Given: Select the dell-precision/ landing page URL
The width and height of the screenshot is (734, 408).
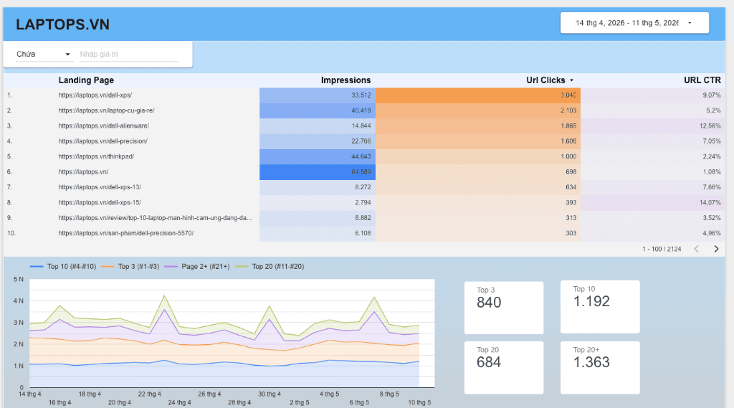Looking at the screenshot, I should (103, 141).
